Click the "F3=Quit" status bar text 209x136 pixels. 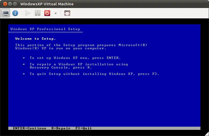84,128
